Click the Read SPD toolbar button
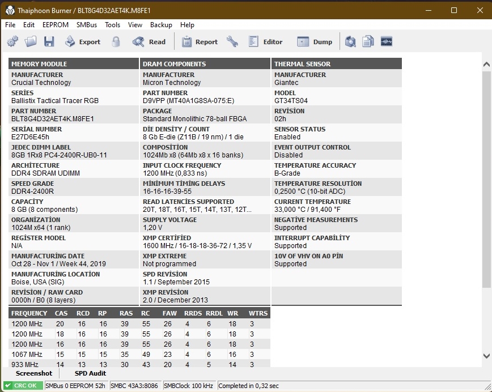Image resolution: width=492 pixels, height=392 pixels. coord(149,41)
